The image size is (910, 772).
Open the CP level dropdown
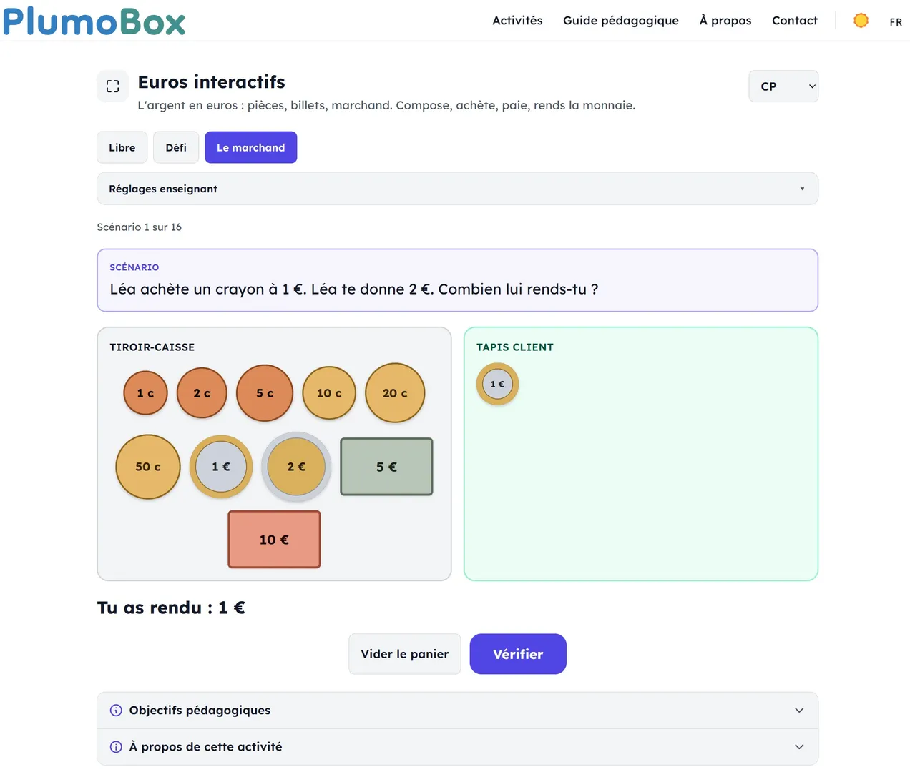783,86
